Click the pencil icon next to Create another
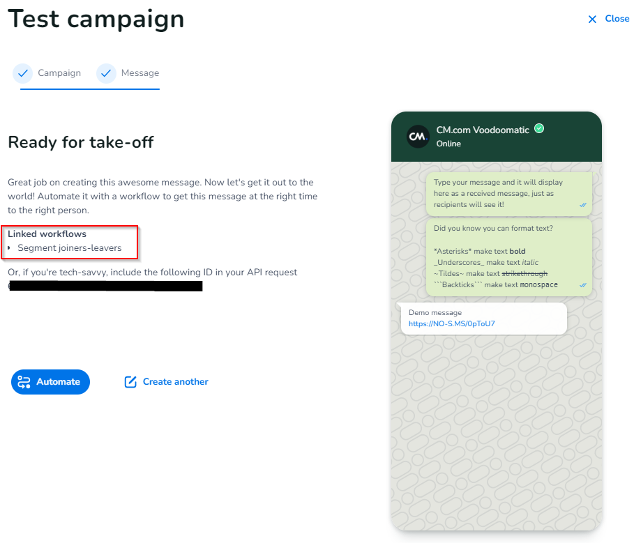Screen dimensions: 634x543 click(130, 382)
